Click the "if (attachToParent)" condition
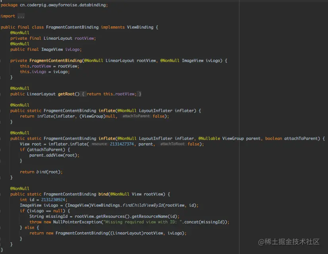The height and width of the screenshot is (254, 328). pos(42,149)
